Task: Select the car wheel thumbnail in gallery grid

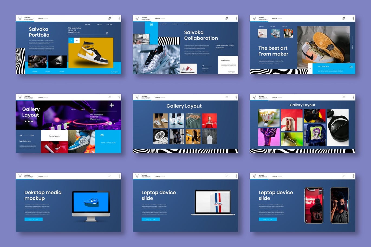Action: pyautogui.click(x=160, y=136)
